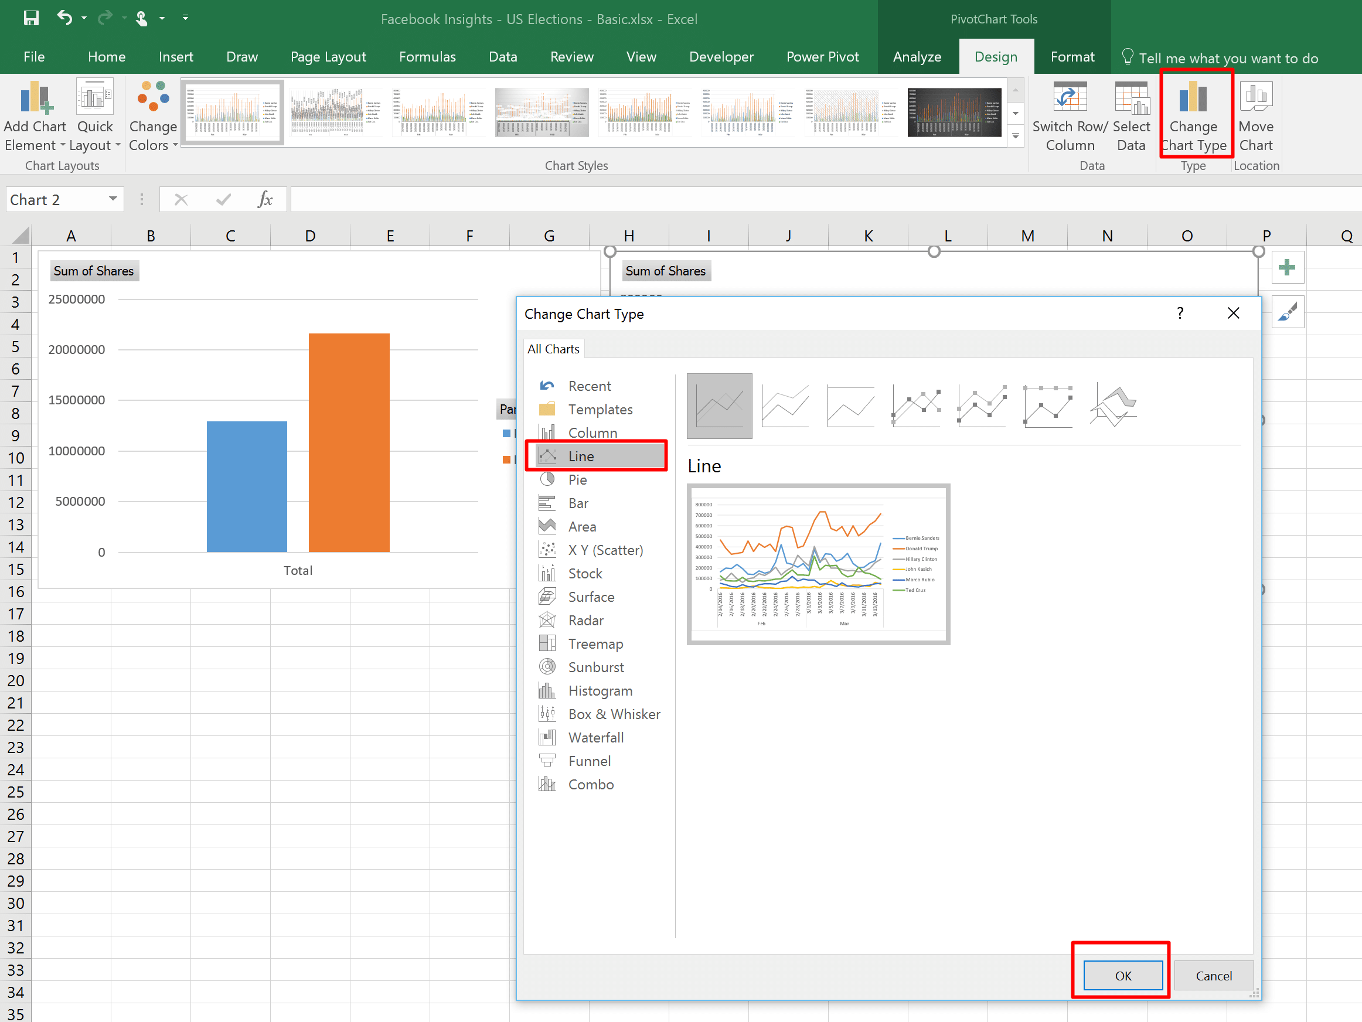Click the Chart Elements plus button
Image resolution: width=1362 pixels, height=1022 pixels.
click(x=1287, y=268)
